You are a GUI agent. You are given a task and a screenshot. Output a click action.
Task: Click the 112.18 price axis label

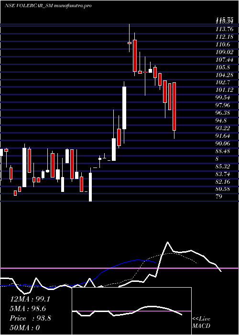(225, 37)
